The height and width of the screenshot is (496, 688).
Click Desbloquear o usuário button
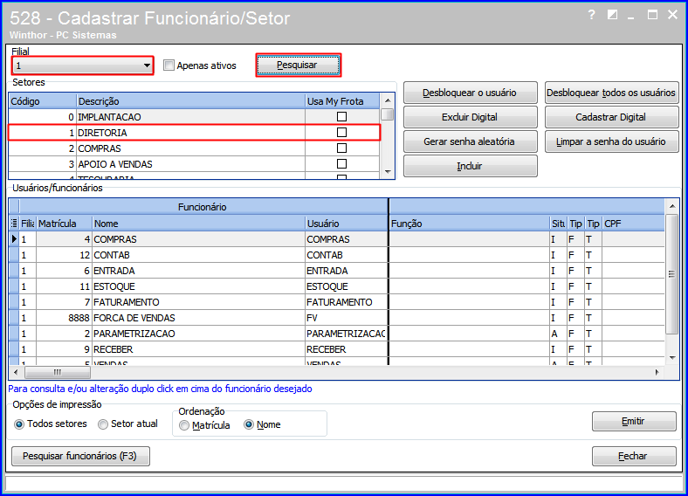coord(470,93)
